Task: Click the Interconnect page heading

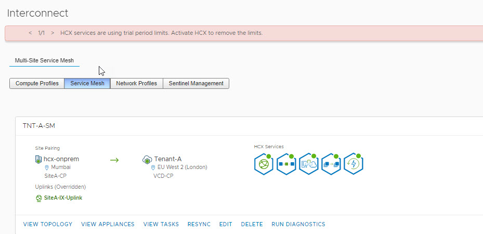Action: click(x=37, y=13)
